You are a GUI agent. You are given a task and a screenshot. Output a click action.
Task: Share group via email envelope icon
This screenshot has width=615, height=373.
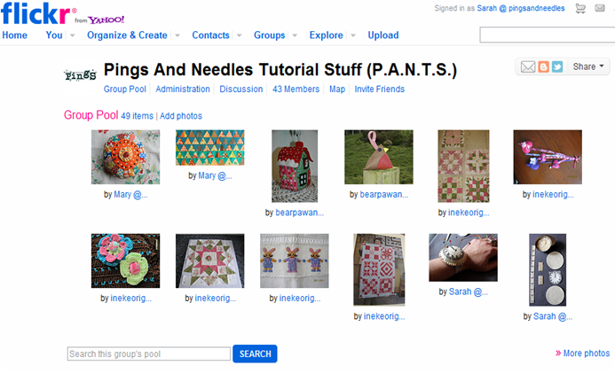click(528, 66)
